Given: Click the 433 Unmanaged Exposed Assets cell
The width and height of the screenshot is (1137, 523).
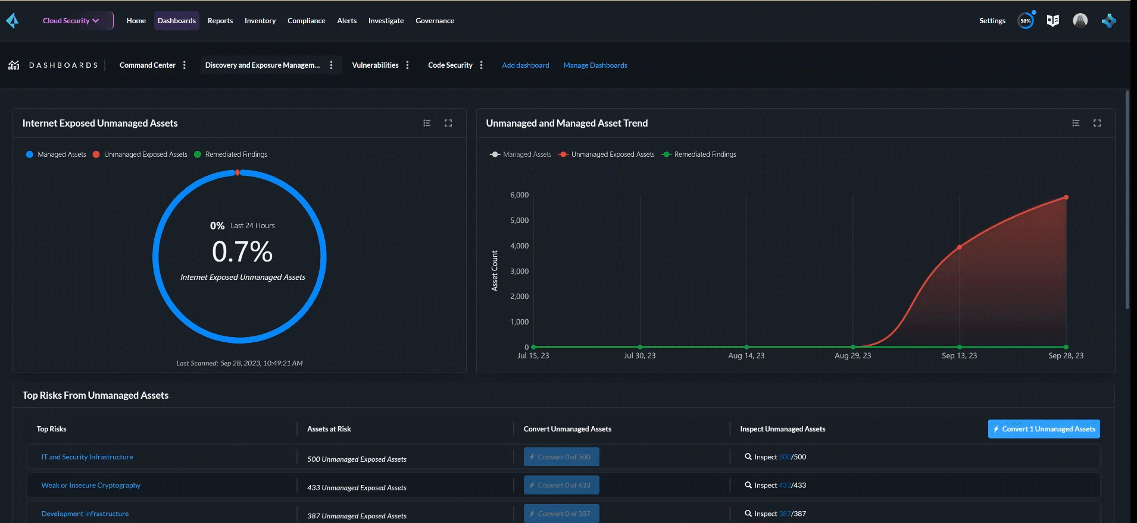Looking at the screenshot, I should point(357,488).
